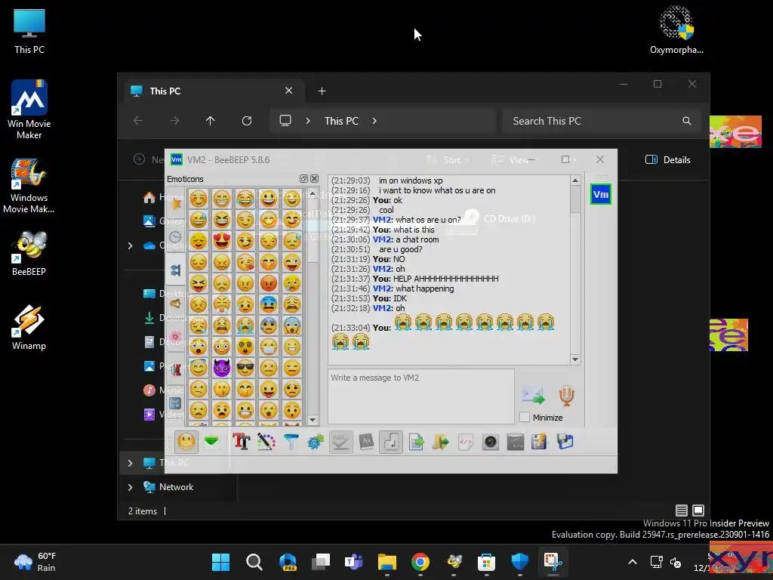Insert the red angry face emoticon

(269, 283)
